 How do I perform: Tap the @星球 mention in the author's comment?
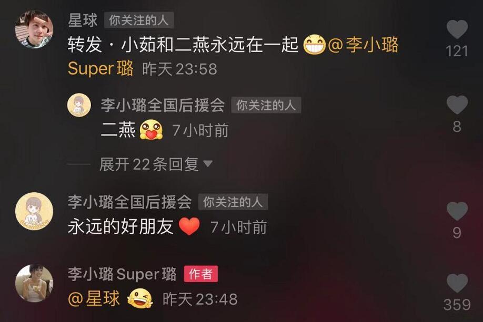94,299
